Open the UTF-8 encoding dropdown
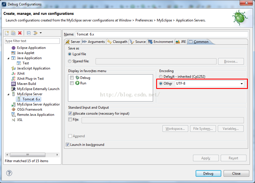 (242, 83)
